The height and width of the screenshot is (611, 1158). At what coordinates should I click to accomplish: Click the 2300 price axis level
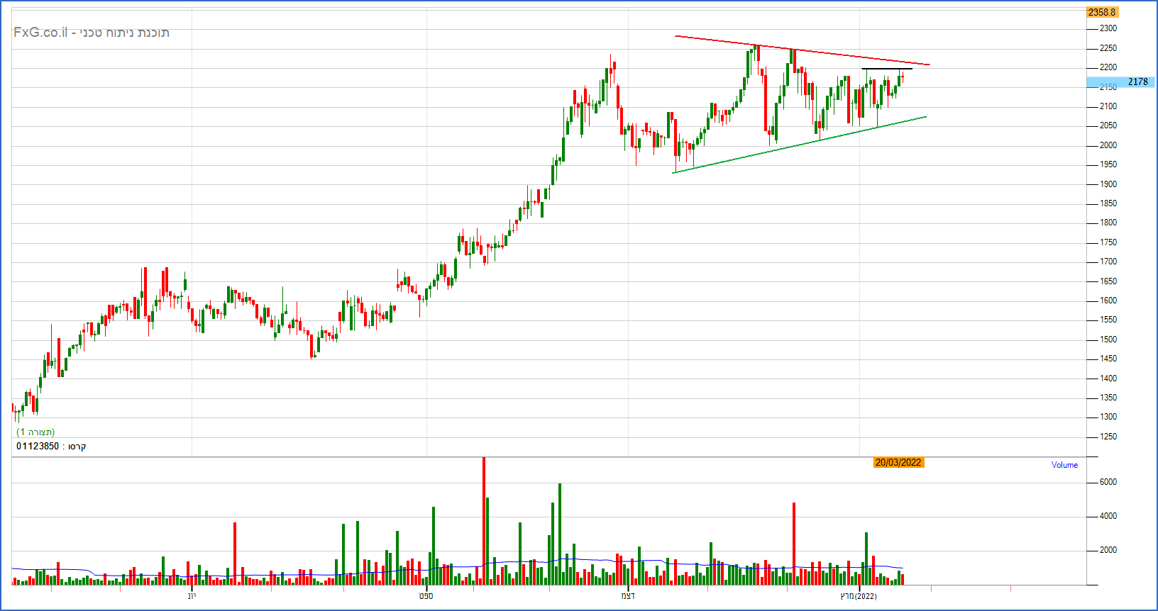pyautogui.click(x=1108, y=28)
